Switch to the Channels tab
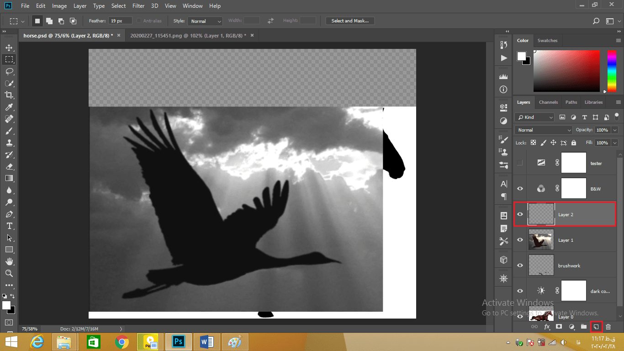Image resolution: width=624 pixels, height=351 pixels. point(548,102)
